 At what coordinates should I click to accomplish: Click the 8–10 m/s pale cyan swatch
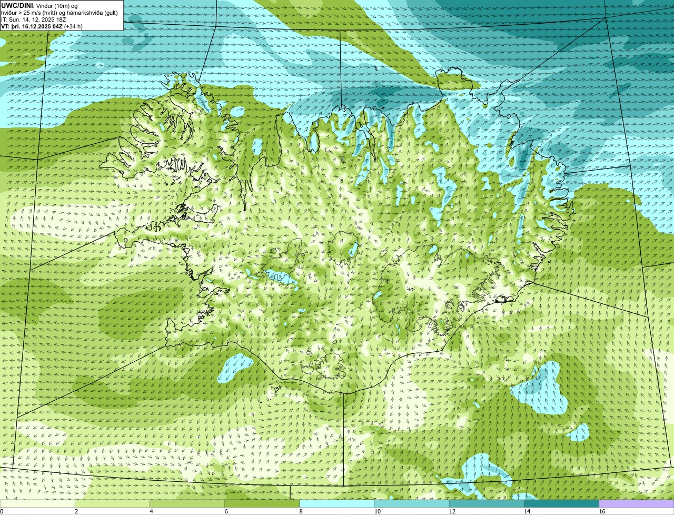click(337, 504)
